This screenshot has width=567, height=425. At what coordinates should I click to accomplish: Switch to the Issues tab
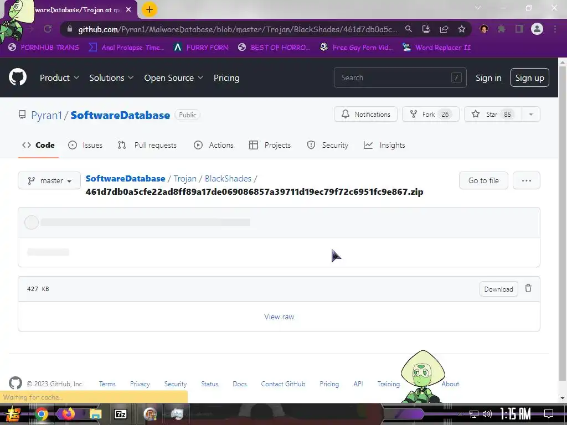(x=85, y=145)
